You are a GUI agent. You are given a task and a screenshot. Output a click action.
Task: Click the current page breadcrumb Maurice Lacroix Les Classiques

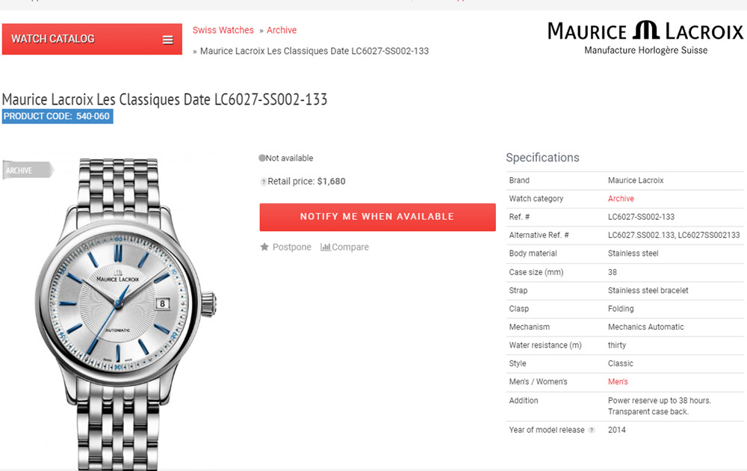314,51
